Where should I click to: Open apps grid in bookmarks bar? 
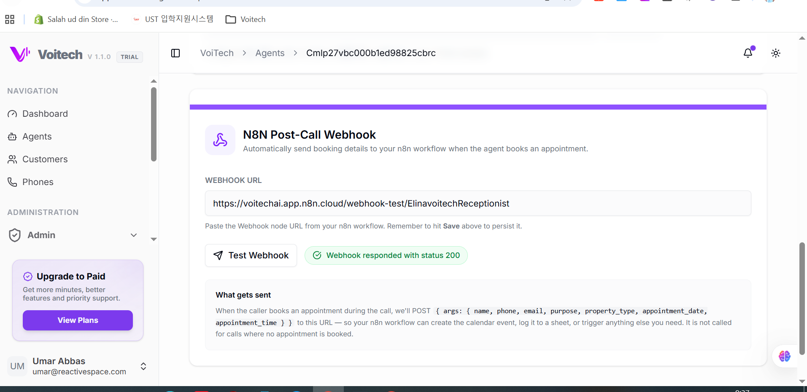click(x=10, y=19)
